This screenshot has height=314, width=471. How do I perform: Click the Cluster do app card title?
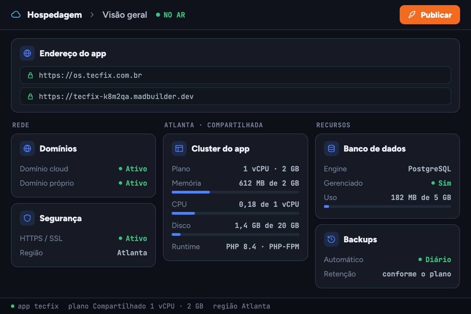coord(220,148)
